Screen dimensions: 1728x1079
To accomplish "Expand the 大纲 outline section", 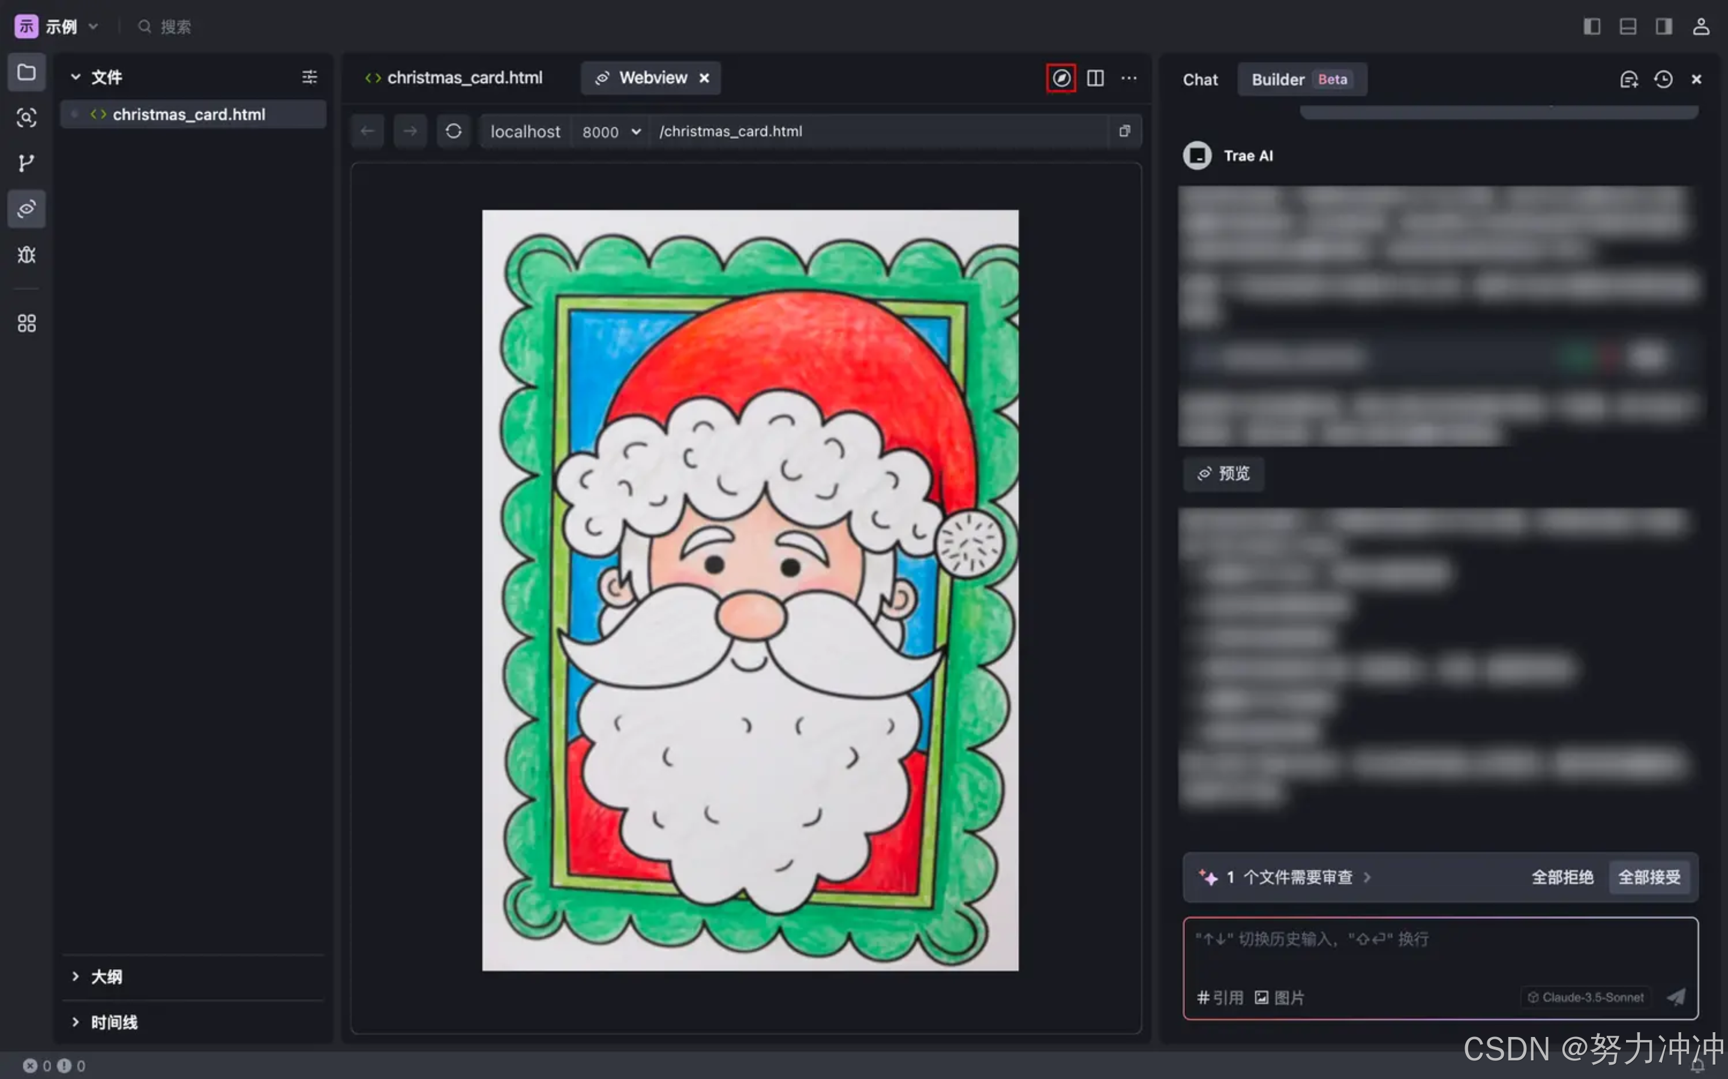I will (x=106, y=976).
